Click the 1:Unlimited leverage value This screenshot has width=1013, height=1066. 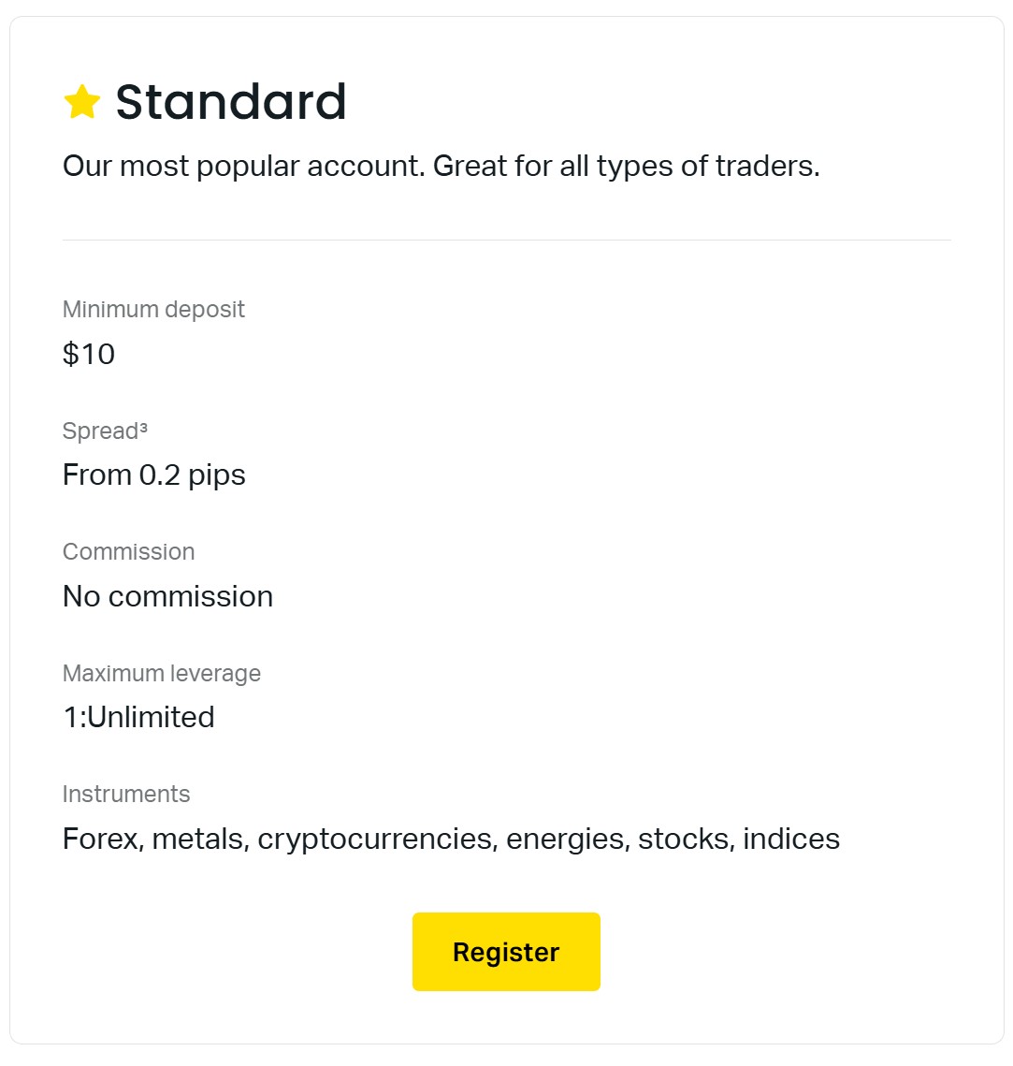(138, 717)
